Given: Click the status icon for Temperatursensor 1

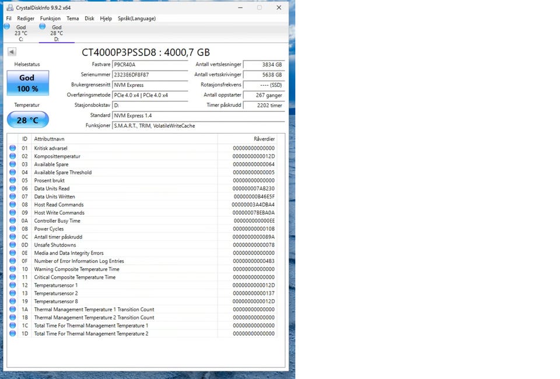Looking at the screenshot, I should (12, 285).
